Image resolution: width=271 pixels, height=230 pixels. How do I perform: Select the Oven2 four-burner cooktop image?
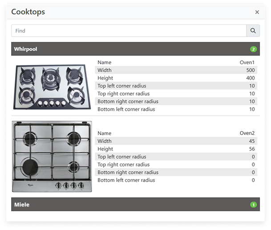(52, 156)
